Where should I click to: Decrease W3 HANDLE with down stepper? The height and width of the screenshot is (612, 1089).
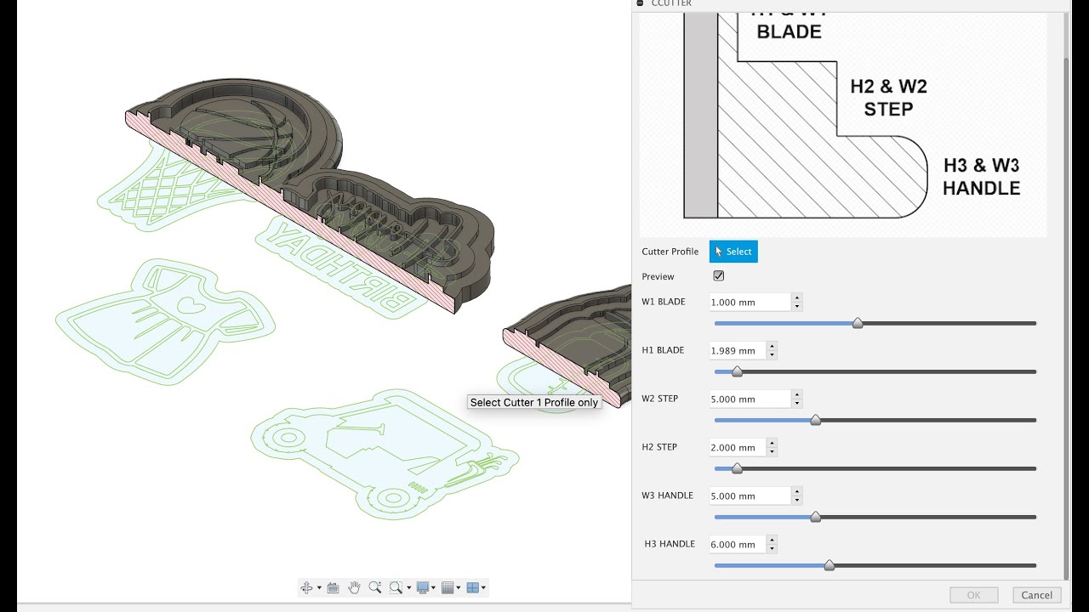pyautogui.click(x=796, y=500)
